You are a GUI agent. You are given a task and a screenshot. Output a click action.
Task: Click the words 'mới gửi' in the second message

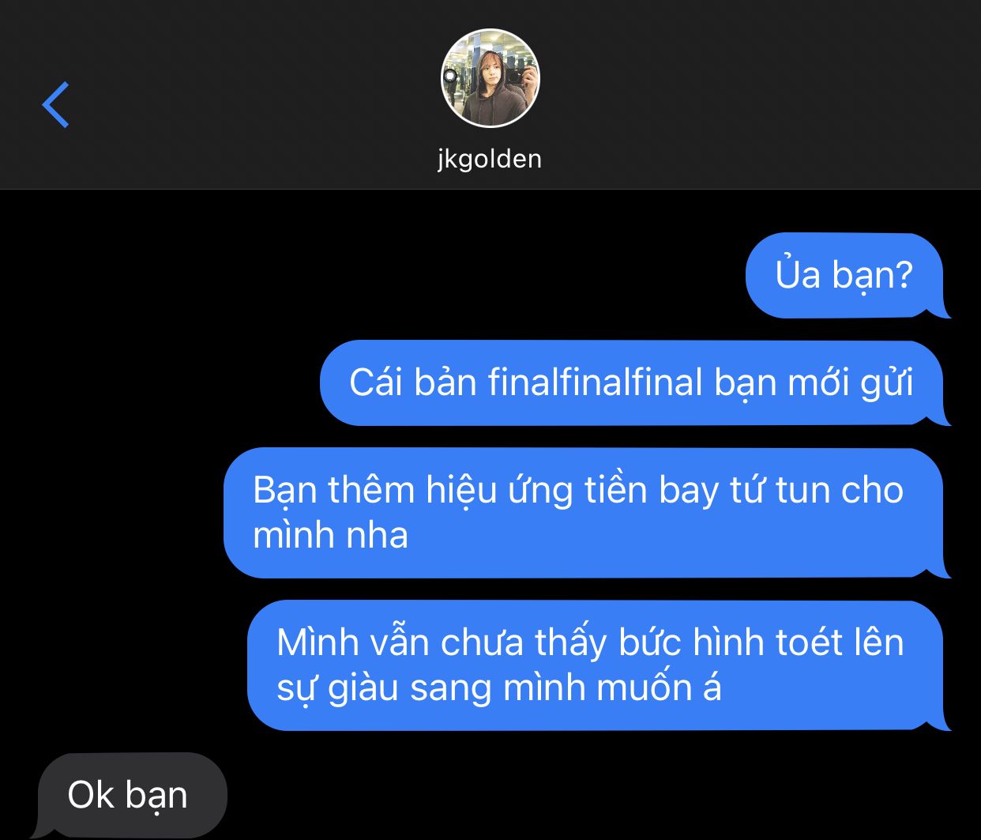851,382
